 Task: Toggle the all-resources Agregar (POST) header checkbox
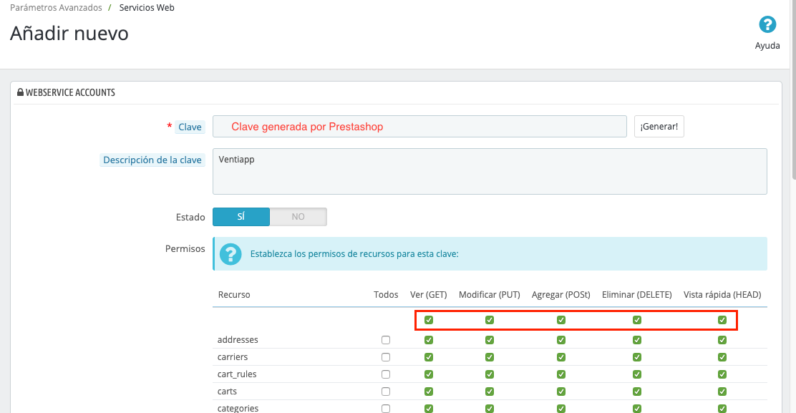coord(561,320)
